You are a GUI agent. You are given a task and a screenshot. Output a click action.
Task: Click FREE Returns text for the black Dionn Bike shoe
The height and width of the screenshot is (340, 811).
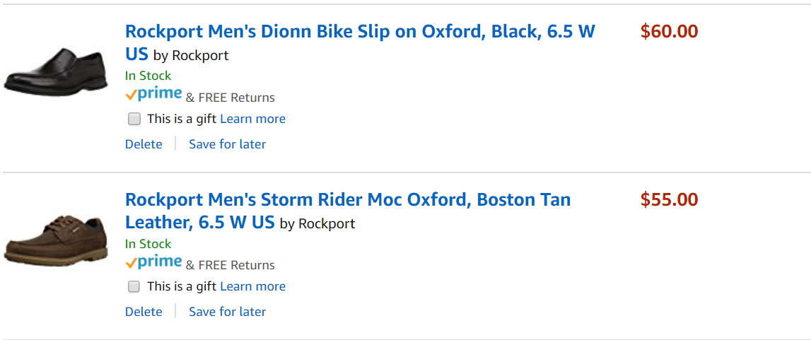236,98
